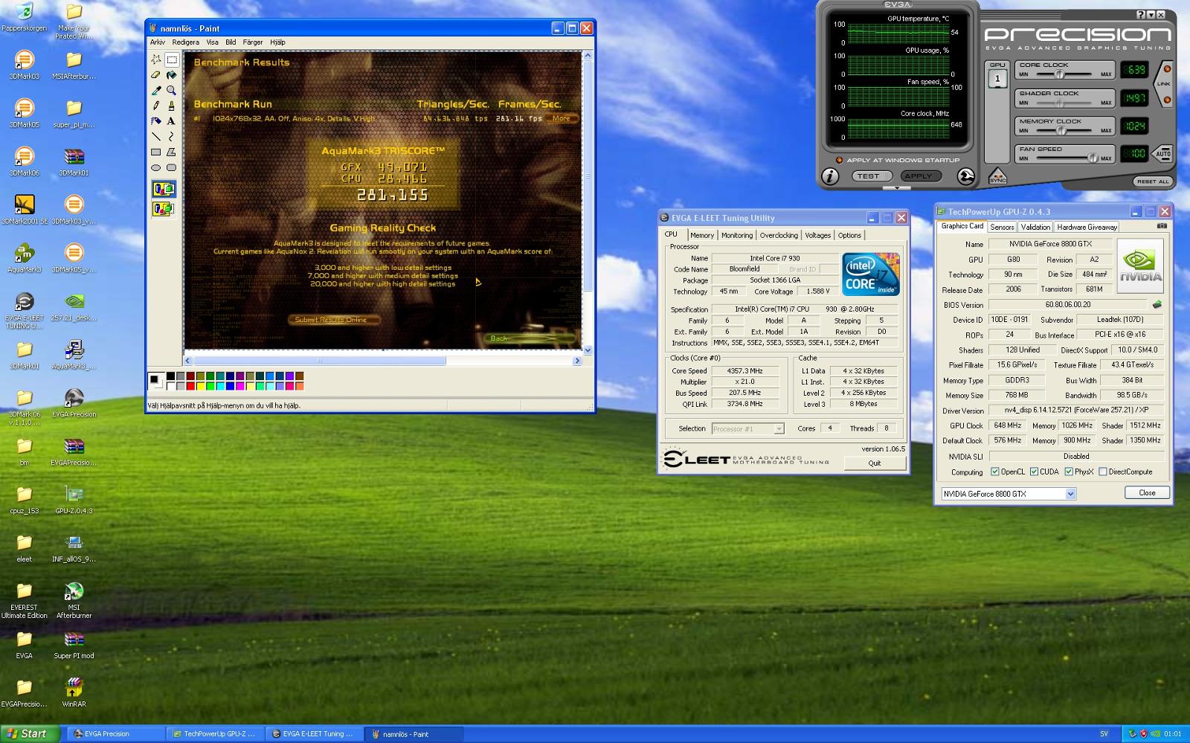Click RESET ALL in Precision

click(1153, 181)
